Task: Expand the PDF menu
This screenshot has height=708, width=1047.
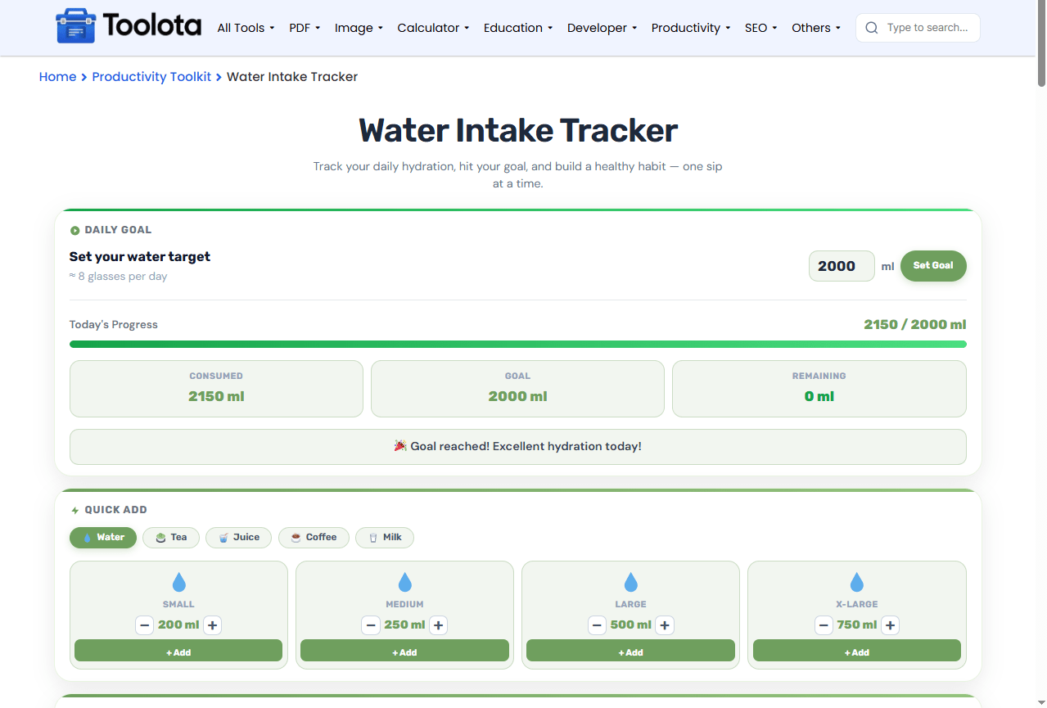Action: (x=305, y=28)
